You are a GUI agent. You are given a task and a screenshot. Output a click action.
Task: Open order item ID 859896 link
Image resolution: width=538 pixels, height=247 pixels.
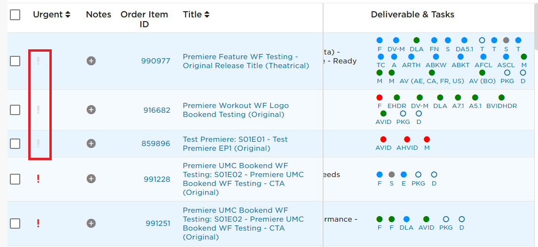point(156,144)
